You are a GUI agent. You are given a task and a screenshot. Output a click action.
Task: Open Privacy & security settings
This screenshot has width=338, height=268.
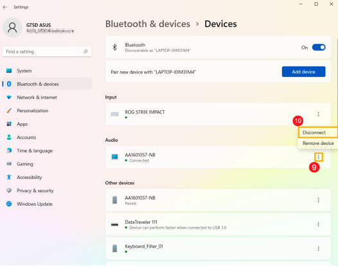coord(47,191)
